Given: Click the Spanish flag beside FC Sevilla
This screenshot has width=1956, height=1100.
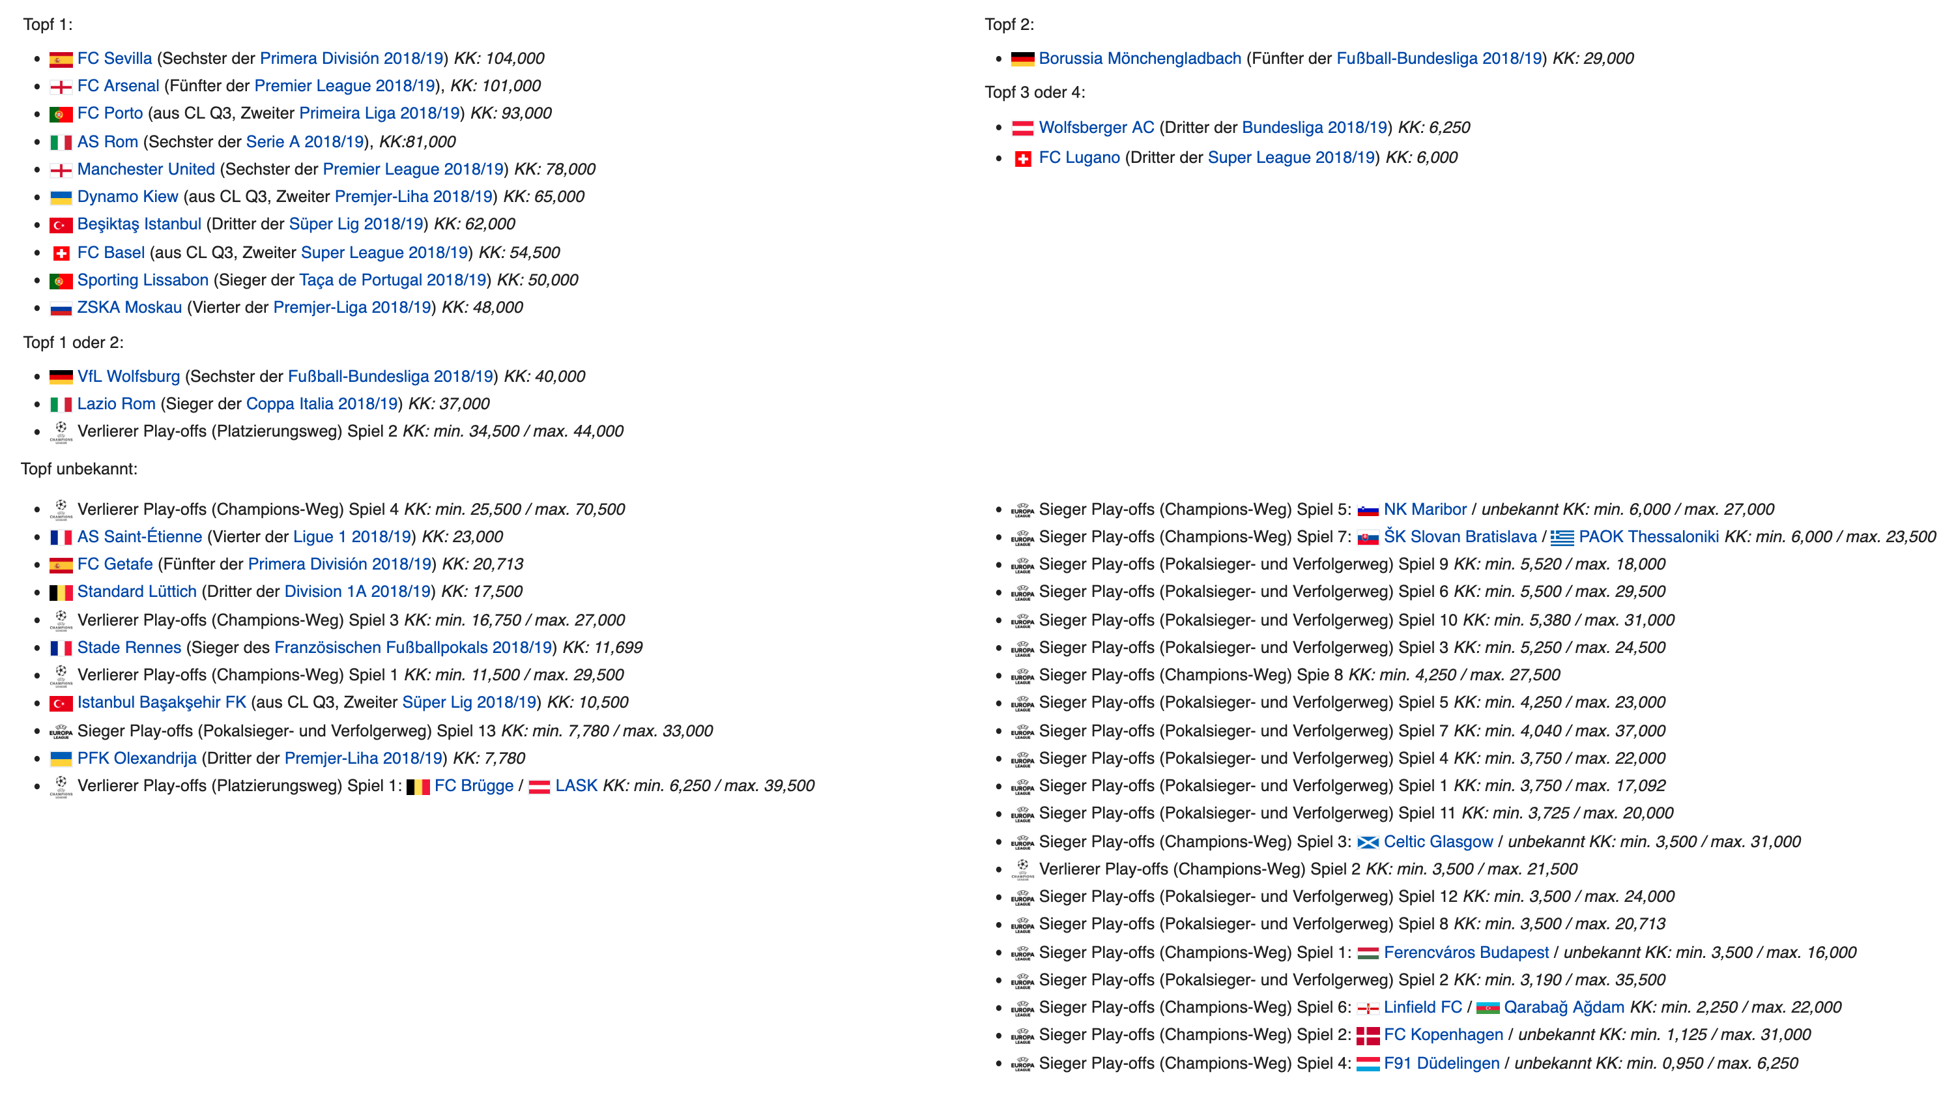Looking at the screenshot, I should [x=61, y=59].
